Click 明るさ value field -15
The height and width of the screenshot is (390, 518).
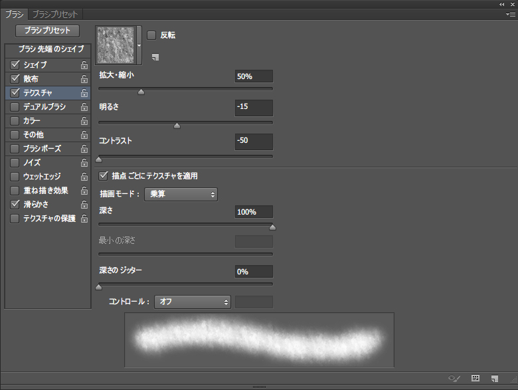click(254, 108)
